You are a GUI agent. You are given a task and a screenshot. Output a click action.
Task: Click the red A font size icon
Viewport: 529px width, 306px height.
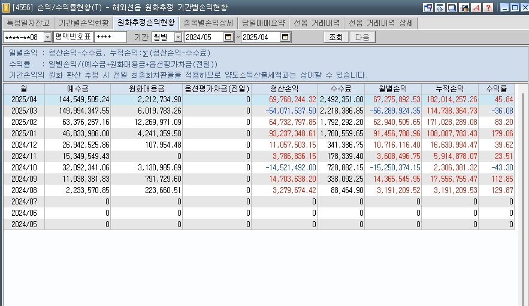point(476,7)
